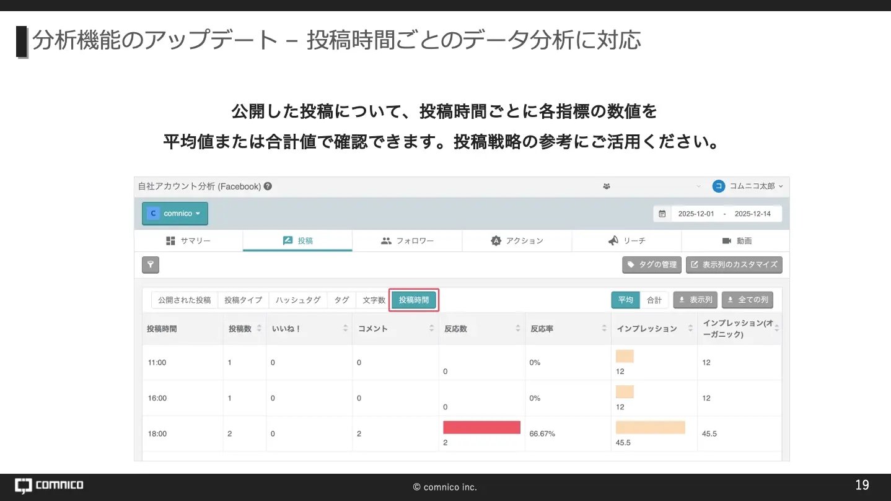Select the タグ sub-tab
891x501 pixels.
(341, 300)
